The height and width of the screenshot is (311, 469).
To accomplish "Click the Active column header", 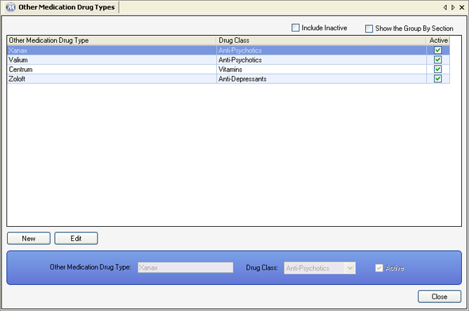I will click(x=438, y=41).
